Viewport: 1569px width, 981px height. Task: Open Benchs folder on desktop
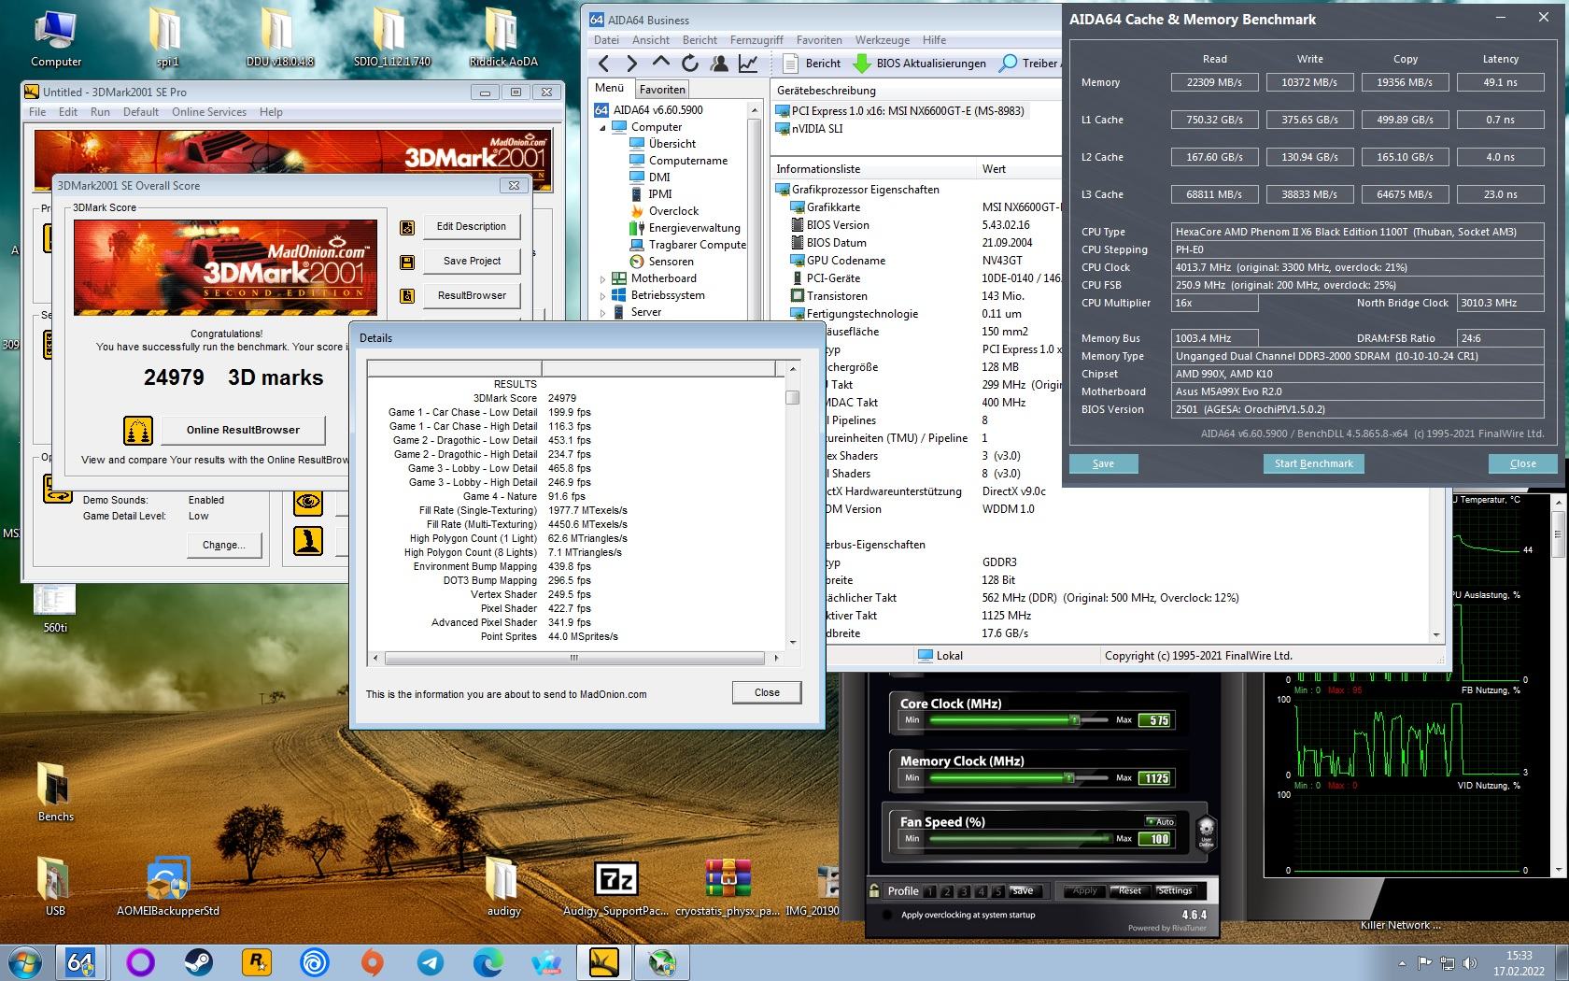click(55, 792)
